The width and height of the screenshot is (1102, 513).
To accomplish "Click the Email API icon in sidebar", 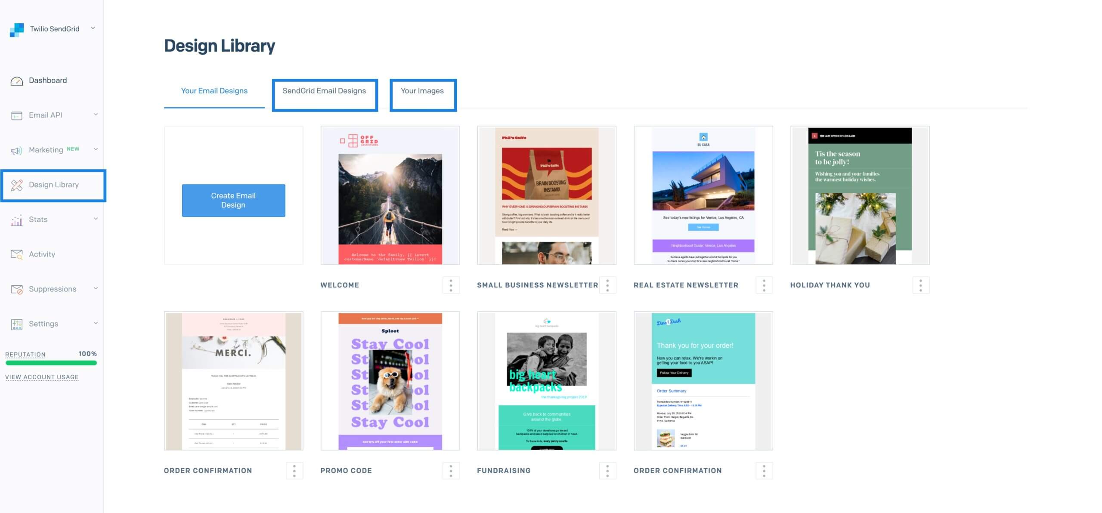I will (17, 114).
